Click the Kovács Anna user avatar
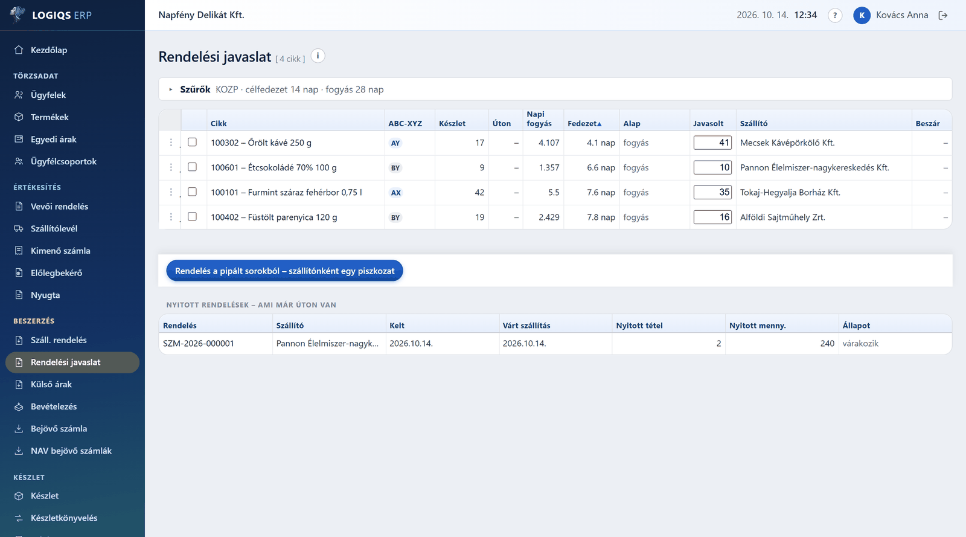966x537 pixels. tap(862, 16)
